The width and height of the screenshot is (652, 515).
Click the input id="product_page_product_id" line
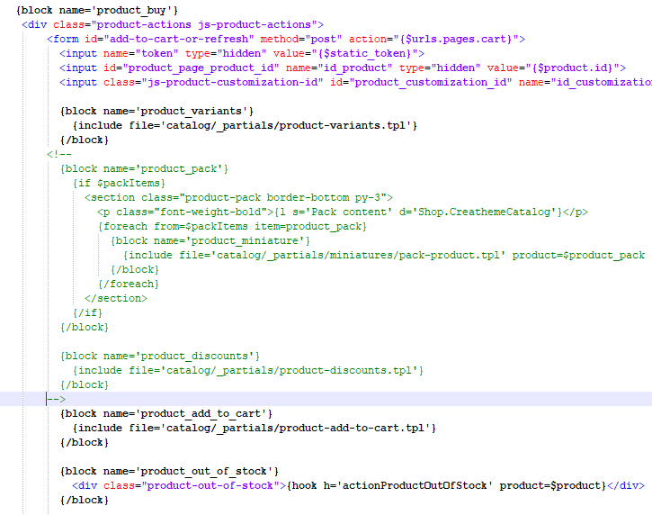343,68
